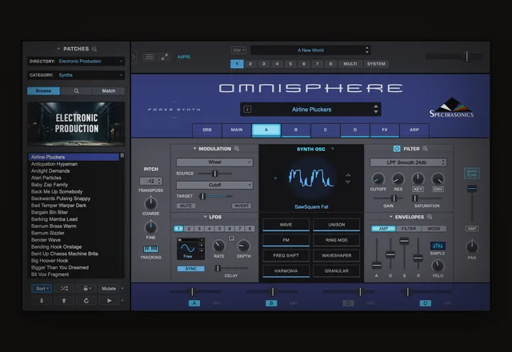Screen dimensions: 512x352
Task: Open filter type LPF Smooth 24db dropdown
Action: 408,162
